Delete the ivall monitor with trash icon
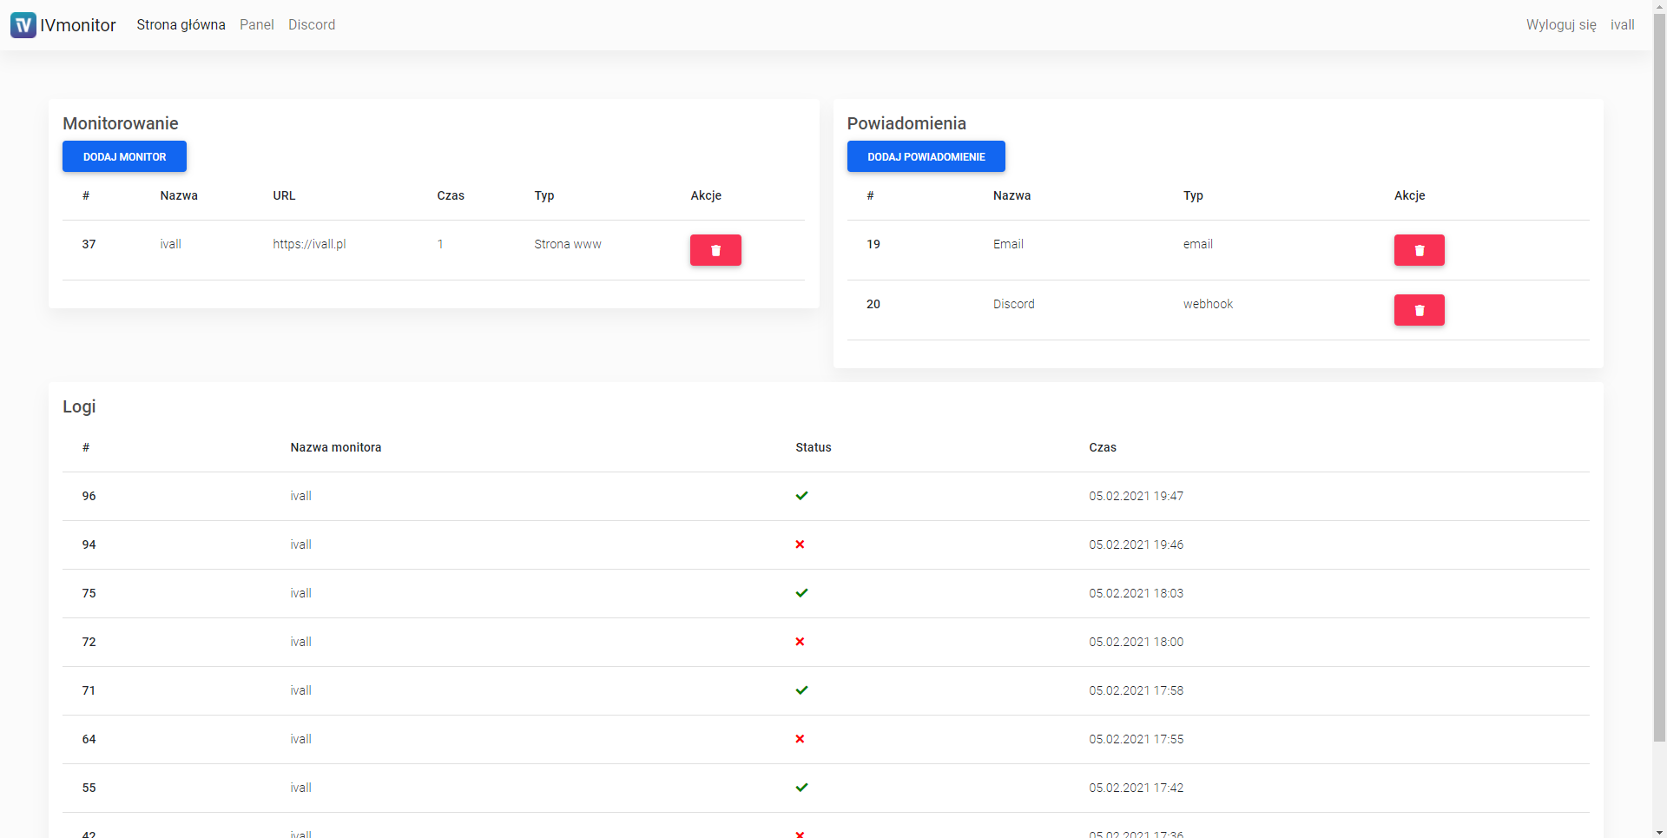The height and width of the screenshot is (838, 1667). point(715,250)
